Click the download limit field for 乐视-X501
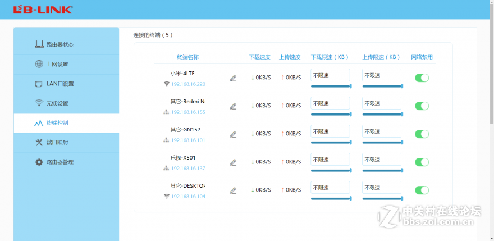This screenshot has width=494, height=241. 330,160
